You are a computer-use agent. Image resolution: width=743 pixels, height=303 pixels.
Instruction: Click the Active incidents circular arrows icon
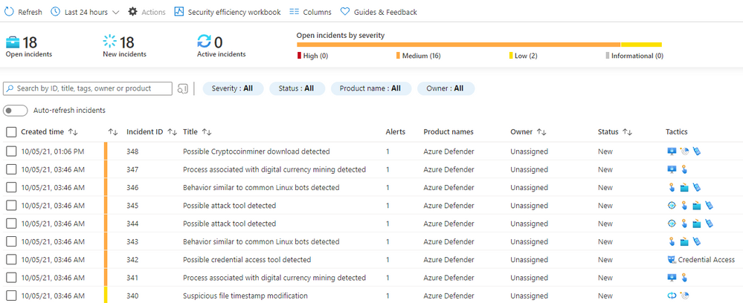point(205,42)
